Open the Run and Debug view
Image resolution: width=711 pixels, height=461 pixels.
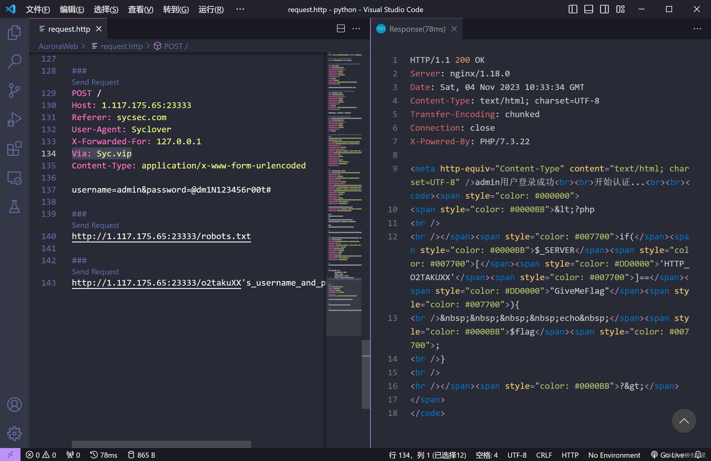[x=14, y=120]
